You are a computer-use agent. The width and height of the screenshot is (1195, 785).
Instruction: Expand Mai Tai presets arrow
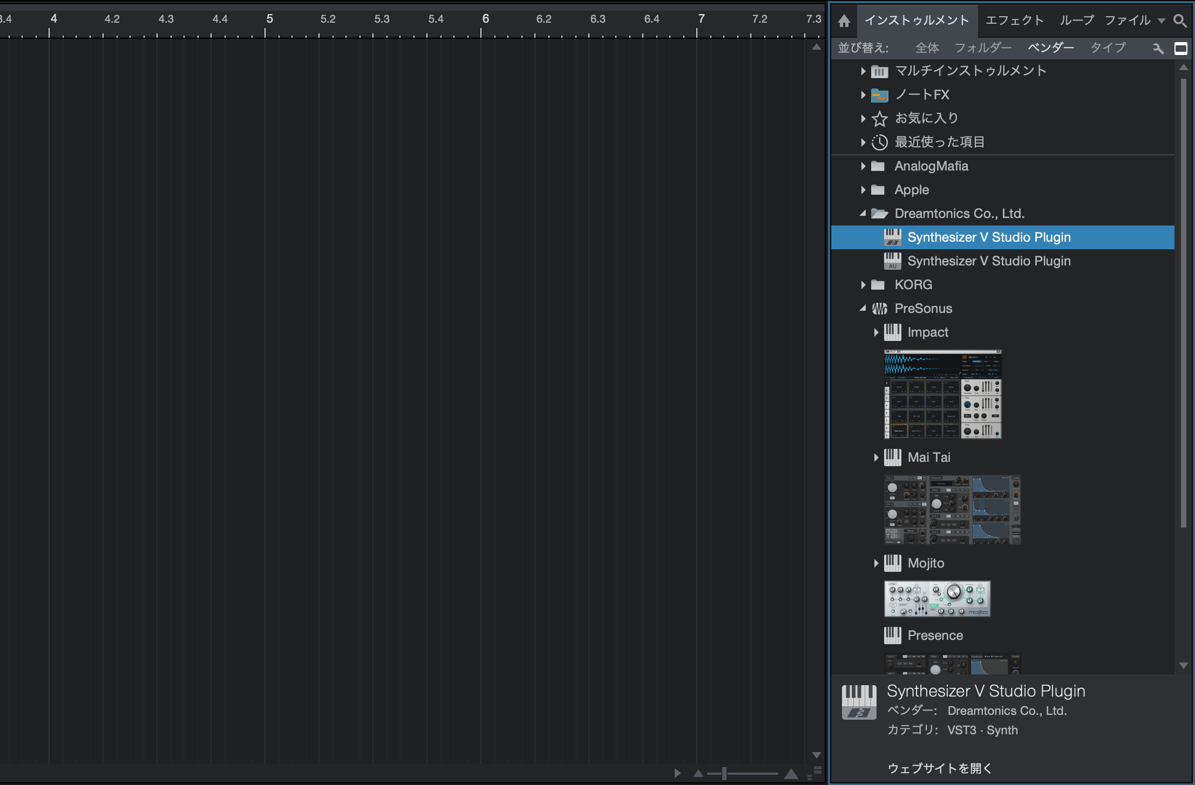click(x=876, y=458)
